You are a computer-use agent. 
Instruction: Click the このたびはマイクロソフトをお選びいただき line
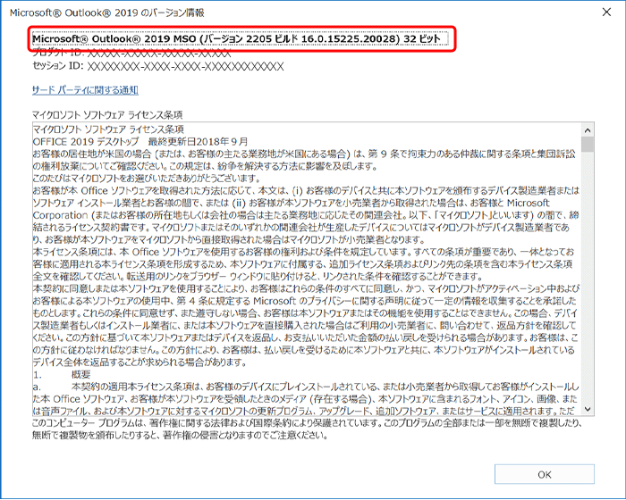click(147, 179)
